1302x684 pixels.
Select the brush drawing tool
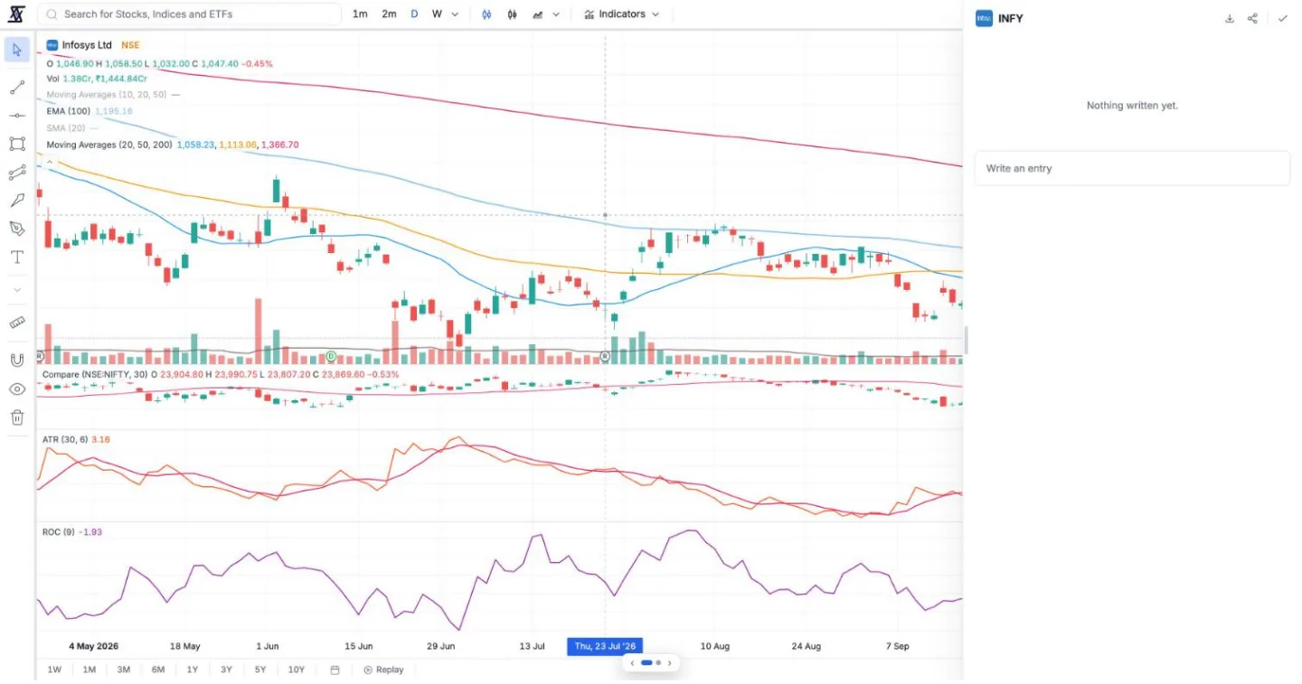(x=17, y=201)
